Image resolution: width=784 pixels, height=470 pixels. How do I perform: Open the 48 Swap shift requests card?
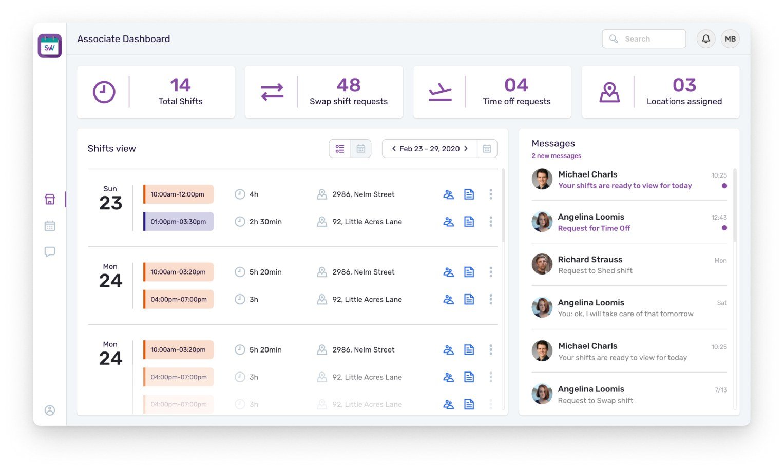pyautogui.click(x=324, y=92)
